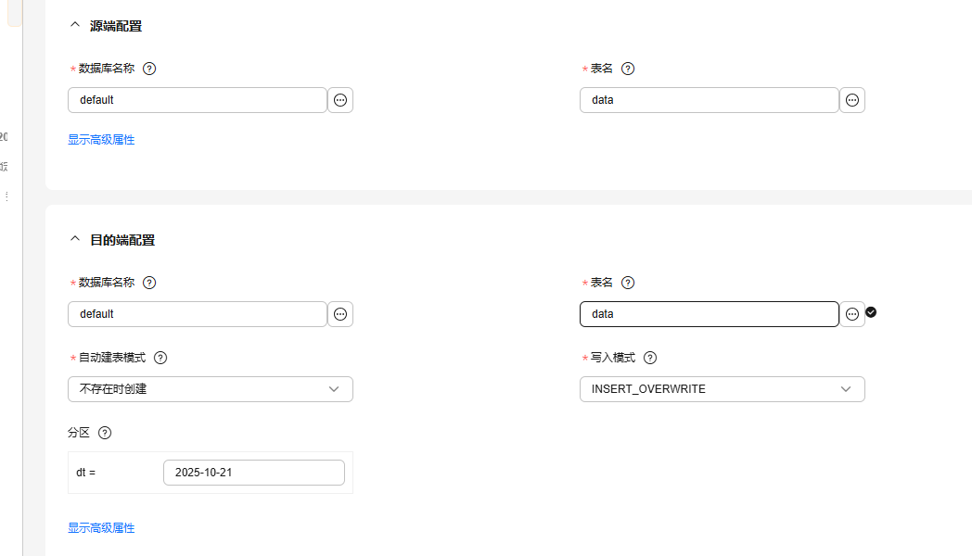This screenshot has height=556, width=972.
Task: Click help icon beside destination 表名
Action: (628, 283)
